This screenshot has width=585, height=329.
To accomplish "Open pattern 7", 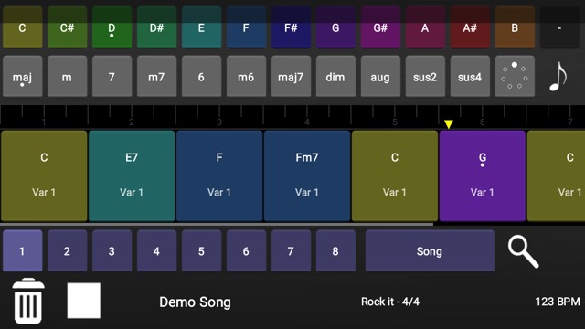I will pyautogui.click(x=291, y=250).
